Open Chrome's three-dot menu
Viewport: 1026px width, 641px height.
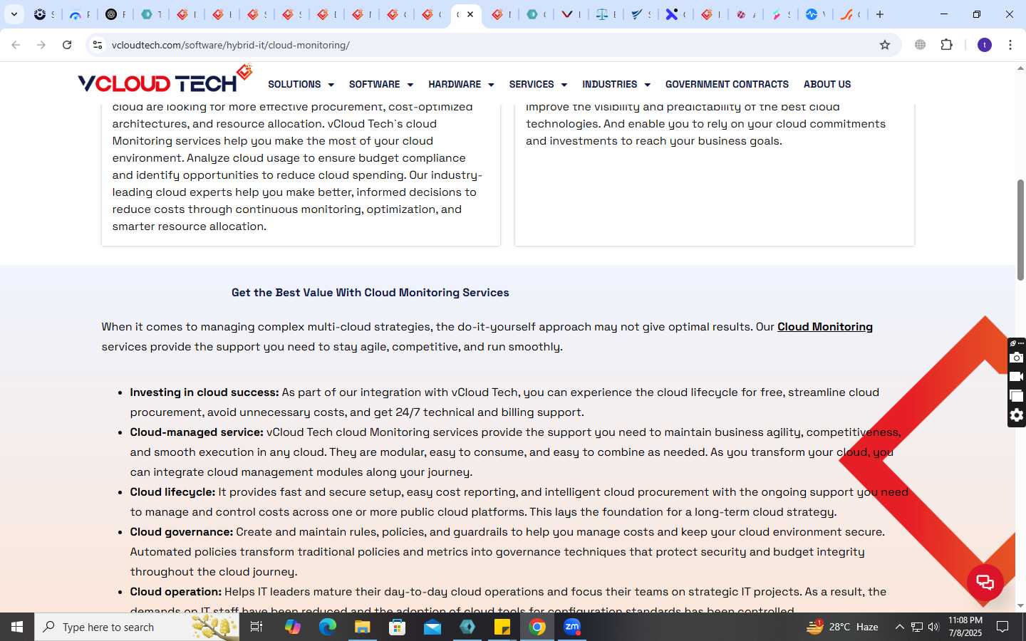1010,45
